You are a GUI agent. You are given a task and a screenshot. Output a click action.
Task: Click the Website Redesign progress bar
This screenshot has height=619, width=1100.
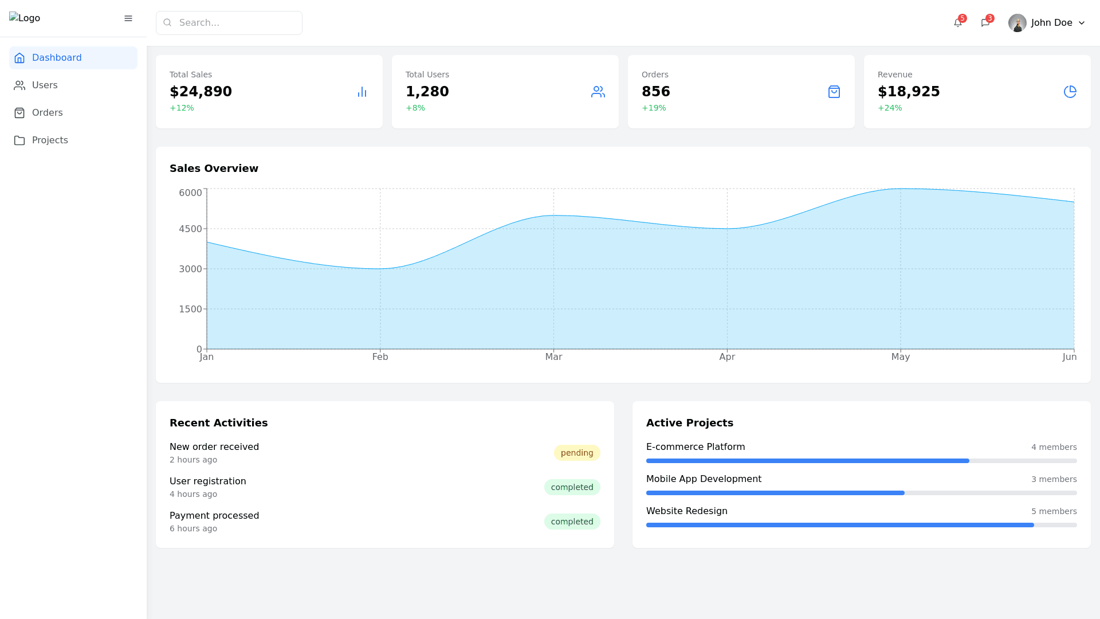861,525
